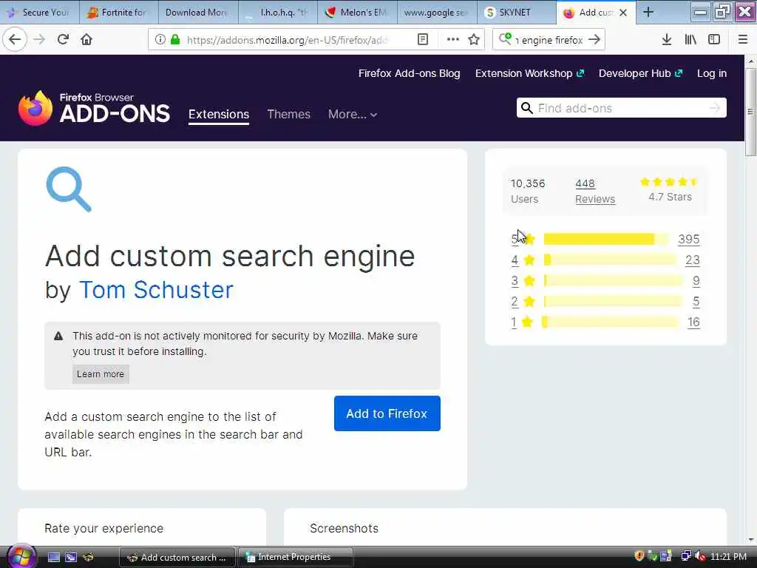
Task: Filter reviews by 4 stars bar
Action: [x=610, y=260]
